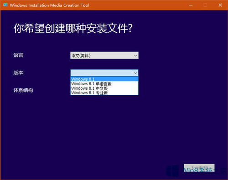This screenshot has height=180, width=228.
Task: Pick Windows 8.1 专业版 edition
Action: pos(104,93)
